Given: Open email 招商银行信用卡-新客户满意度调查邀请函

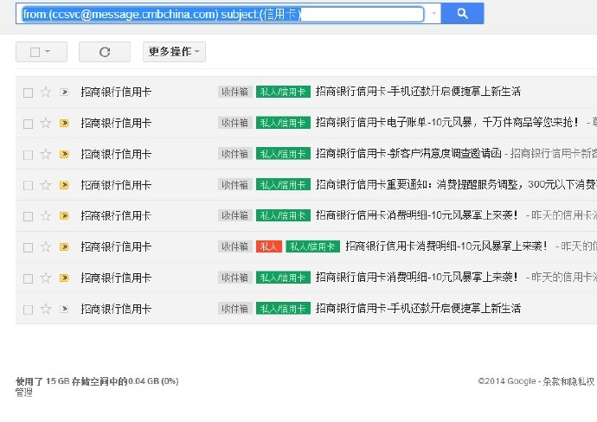Looking at the screenshot, I should click(x=408, y=153).
